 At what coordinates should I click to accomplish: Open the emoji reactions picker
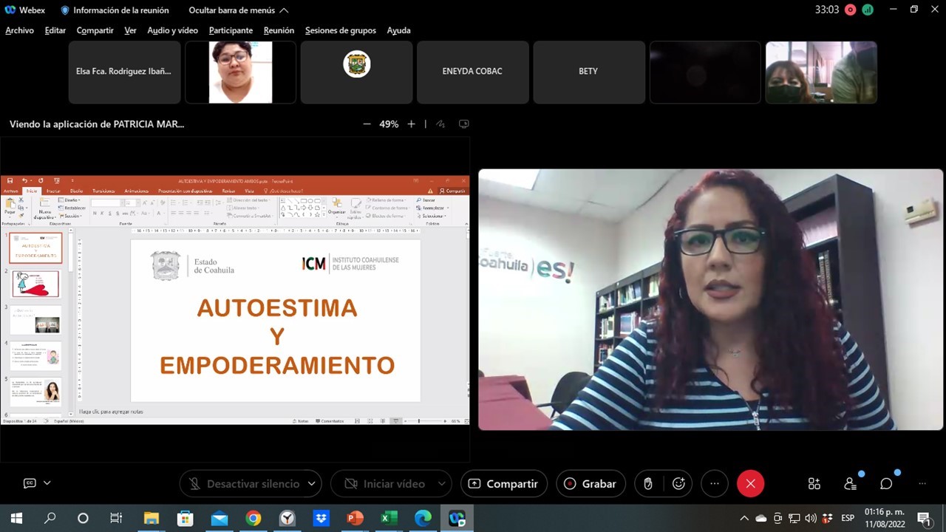[x=678, y=484]
